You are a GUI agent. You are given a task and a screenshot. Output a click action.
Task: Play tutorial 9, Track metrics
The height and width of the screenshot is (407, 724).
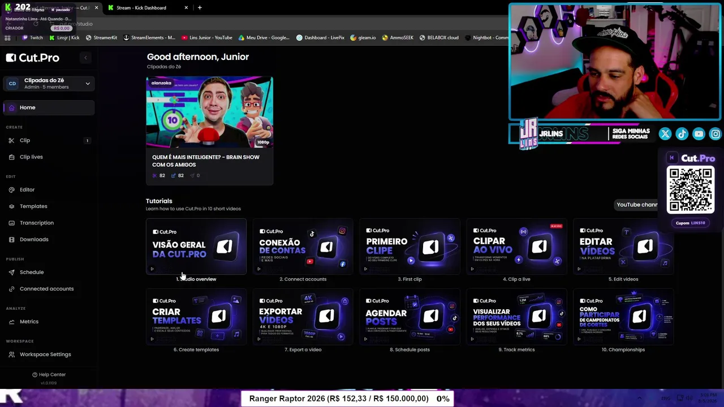tap(517, 317)
